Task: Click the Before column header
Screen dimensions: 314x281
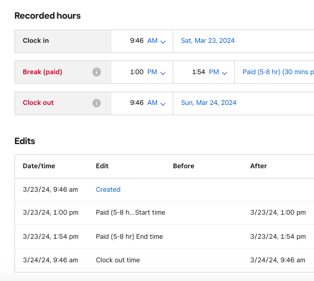Action: coord(184,166)
